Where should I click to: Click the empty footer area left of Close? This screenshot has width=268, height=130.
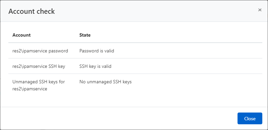click(119, 118)
